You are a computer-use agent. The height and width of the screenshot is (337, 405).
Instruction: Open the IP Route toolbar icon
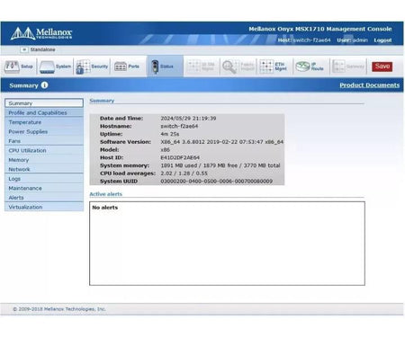point(302,67)
